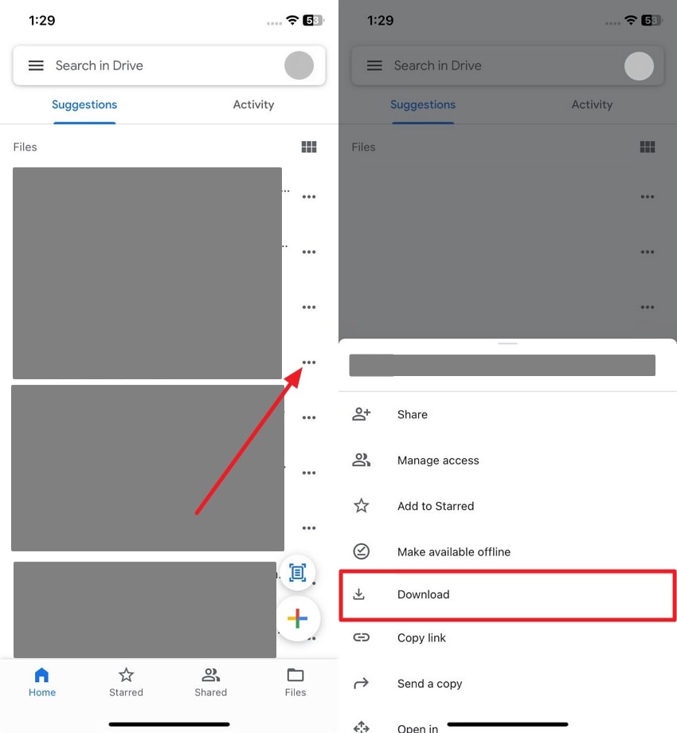Tap the multicolor plus New button
This screenshot has height=733, width=677.
tap(297, 618)
